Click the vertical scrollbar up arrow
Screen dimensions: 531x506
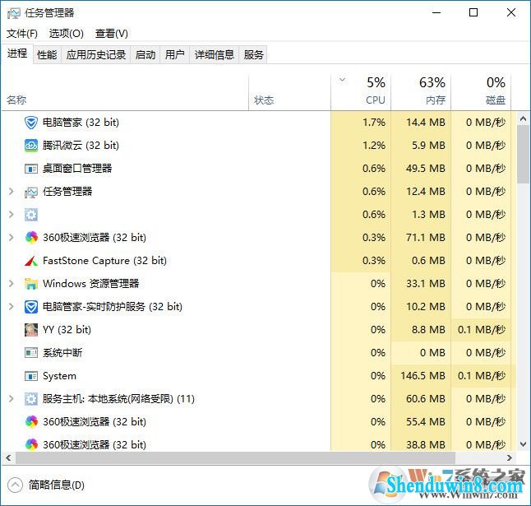click(x=524, y=118)
